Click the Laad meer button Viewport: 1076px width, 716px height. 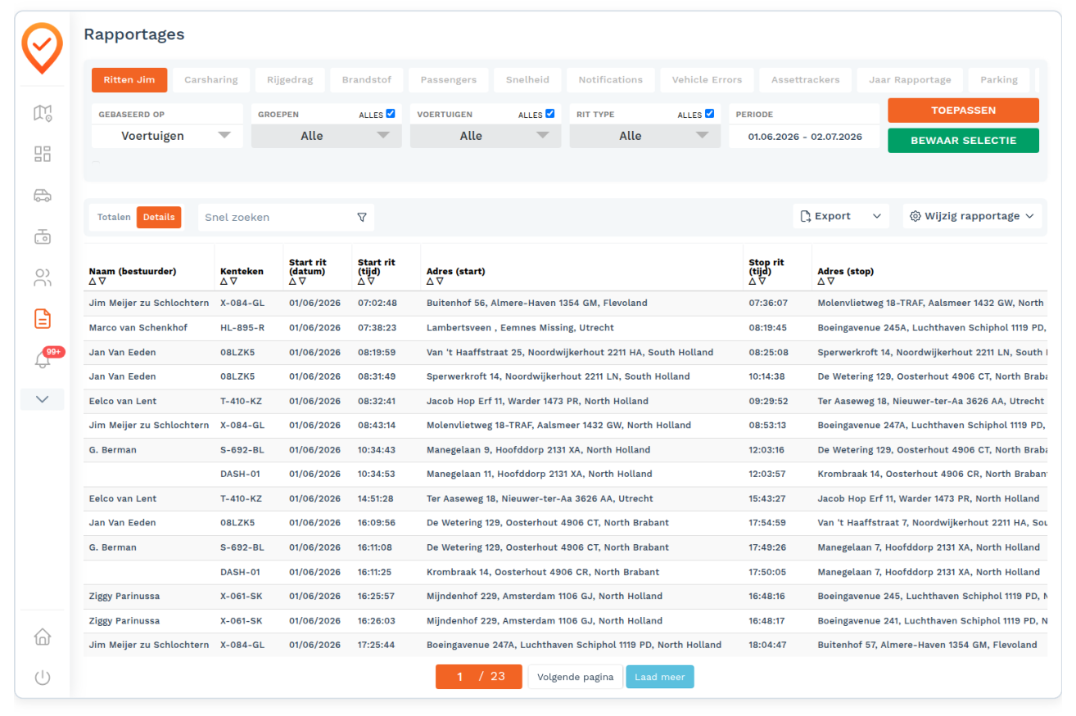pyautogui.click(x=660, y=677)
